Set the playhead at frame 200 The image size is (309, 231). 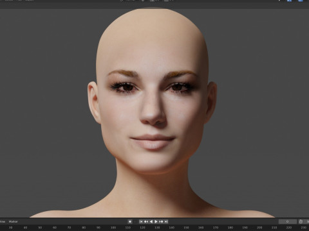click(259, 228)
